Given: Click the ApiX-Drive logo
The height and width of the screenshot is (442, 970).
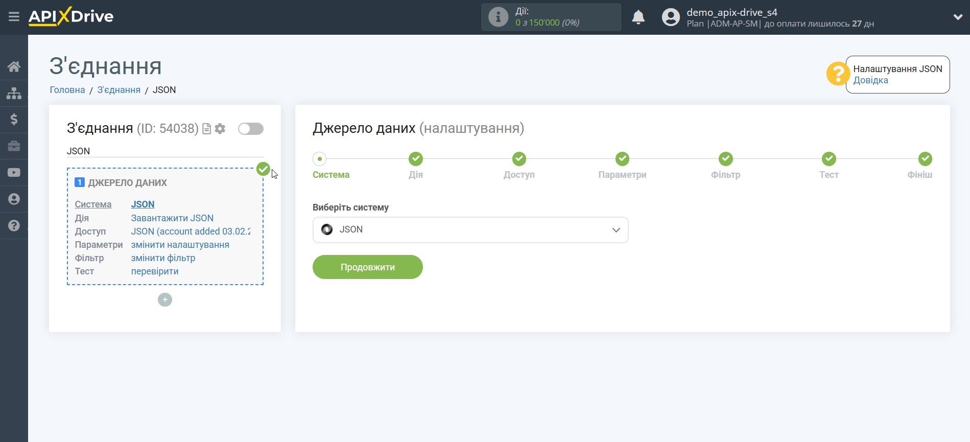Looking at the screenshot, I should pyautogui.click(x=71, y=16).
